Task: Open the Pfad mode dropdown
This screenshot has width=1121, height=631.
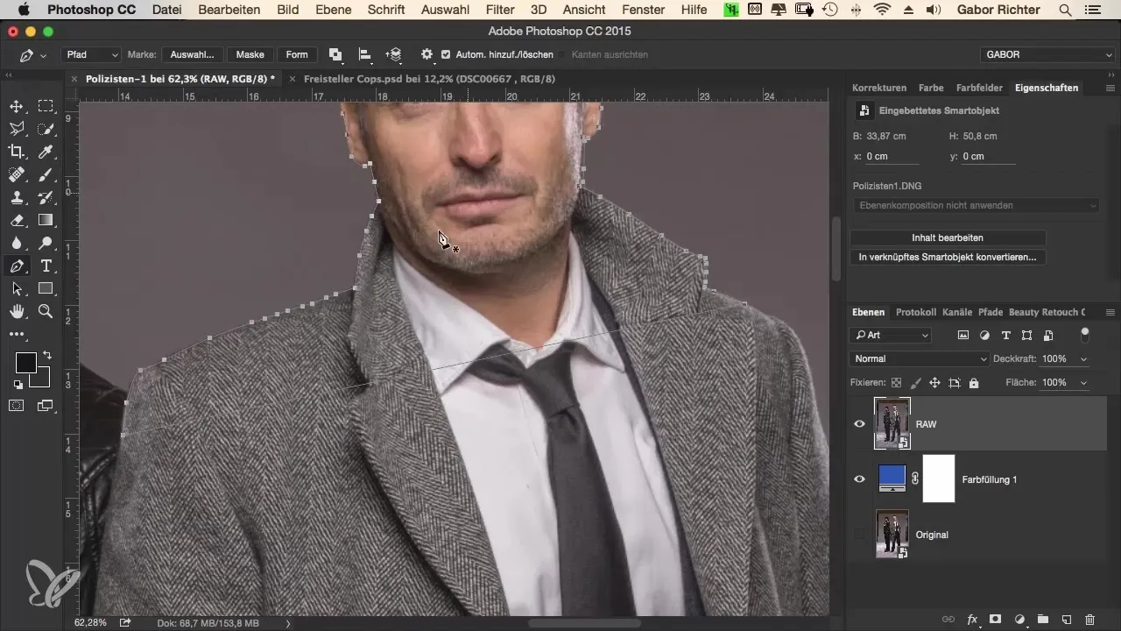Action: pyautogui.click(x=91, y=54)
